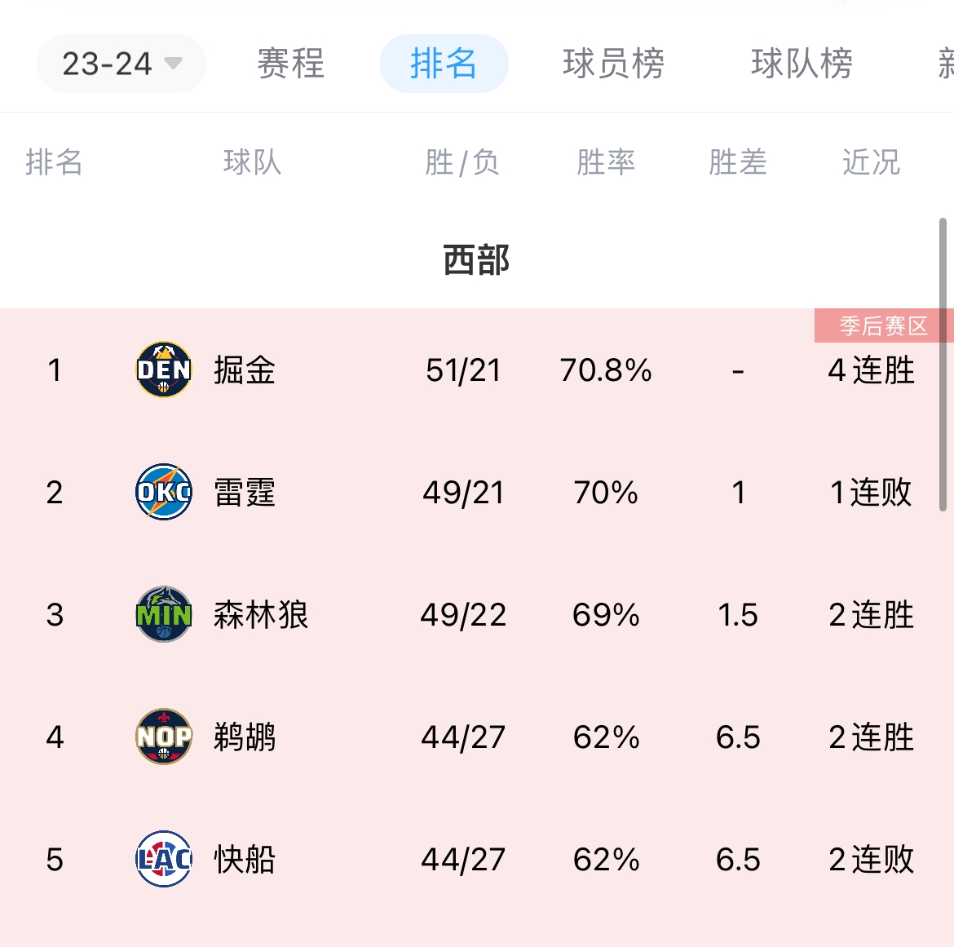Click the 季后赛区 red label

(x=883, y=326)
